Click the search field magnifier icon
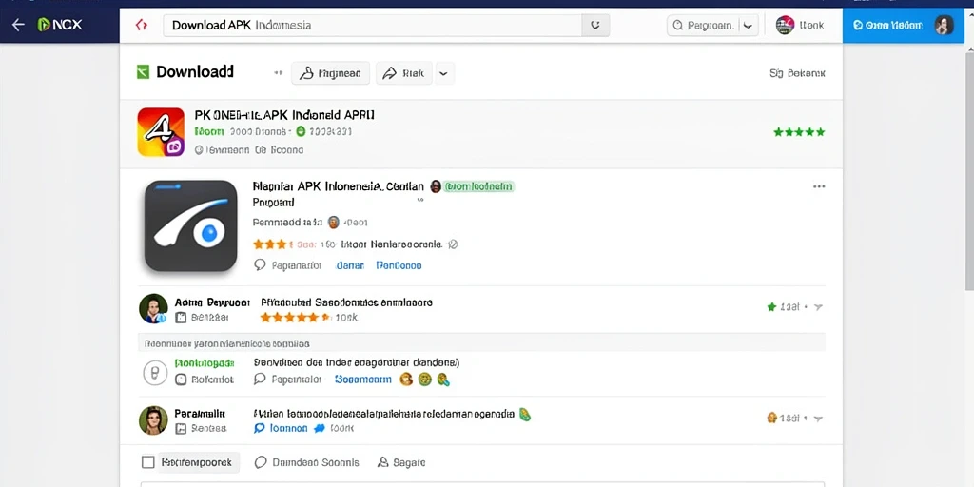Screen dimensions: 974x487 pos(678,26)
